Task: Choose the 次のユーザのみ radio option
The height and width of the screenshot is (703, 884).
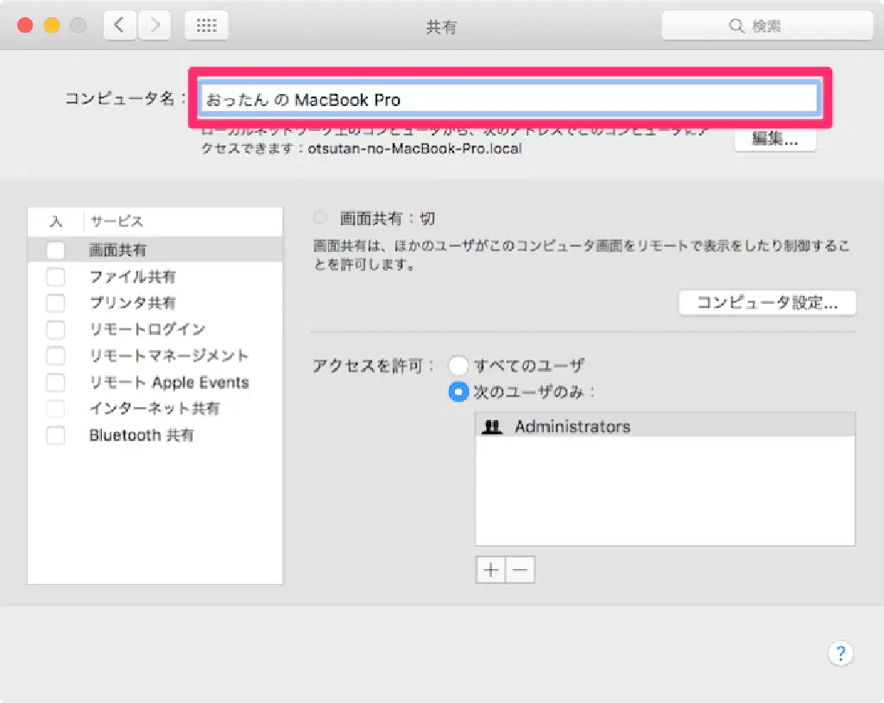Action: [x=458, y=392]
